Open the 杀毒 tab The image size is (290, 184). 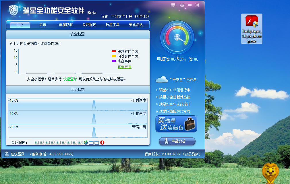(43, 25)
